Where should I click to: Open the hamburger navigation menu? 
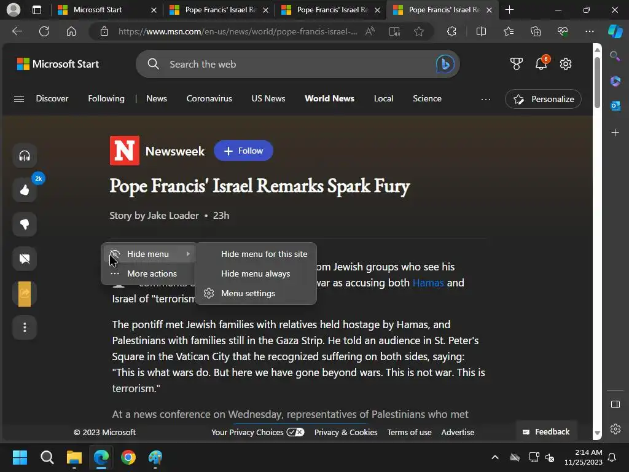pos(19,99)
